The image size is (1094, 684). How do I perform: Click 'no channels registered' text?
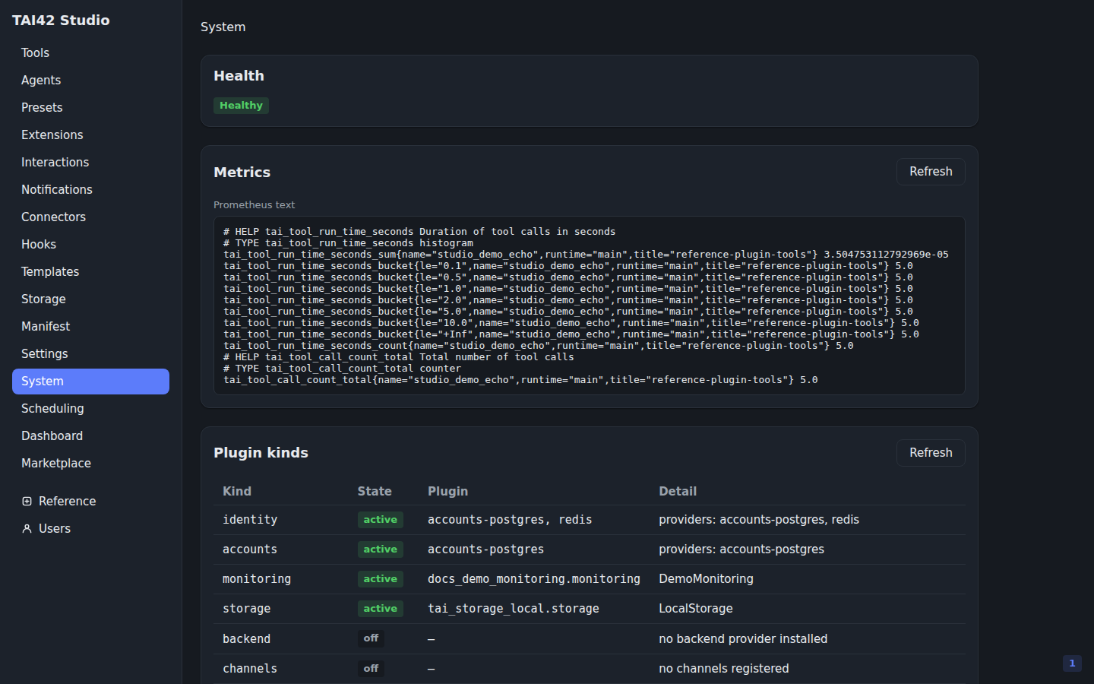coord(724,669)
